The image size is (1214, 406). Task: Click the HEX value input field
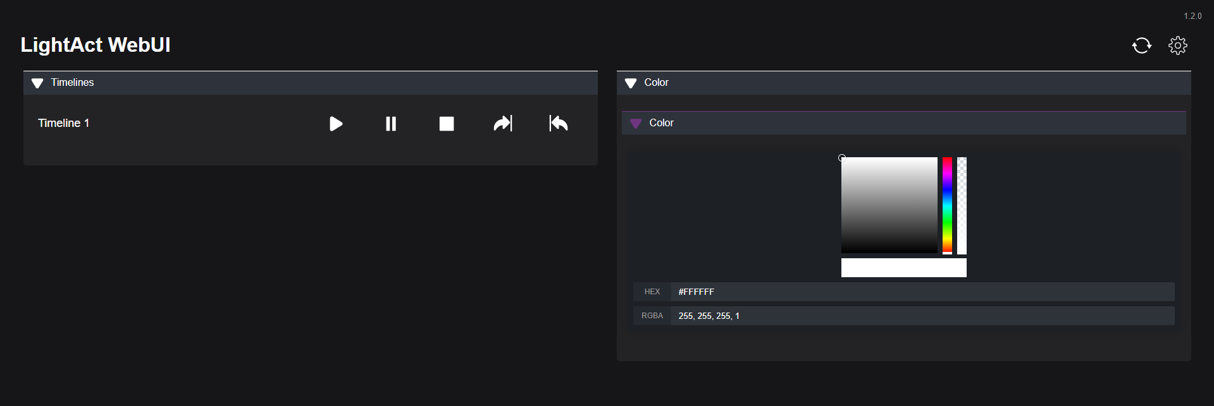tap(922, 292)
